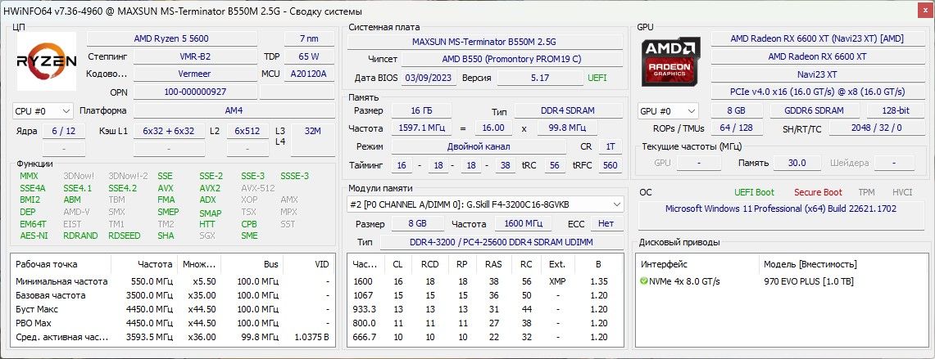The height and width of the screenshot is (359, 935).
Task: Select the PBO Max operating point row
Action: (x=172, y=323)
